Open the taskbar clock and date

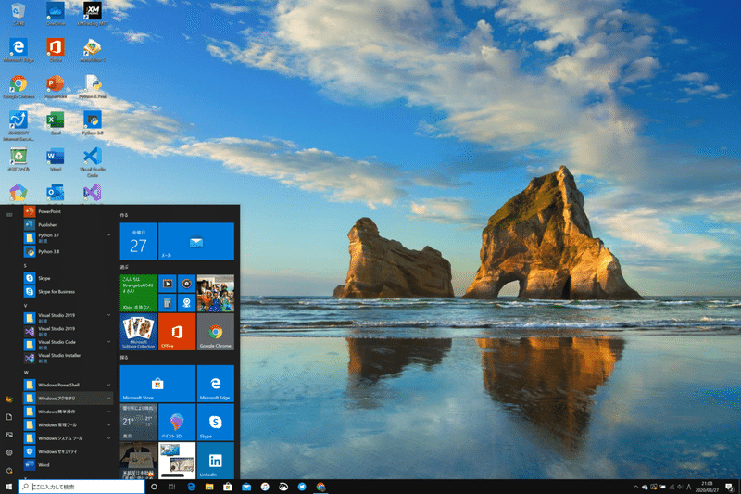click(x=707, y=487)
